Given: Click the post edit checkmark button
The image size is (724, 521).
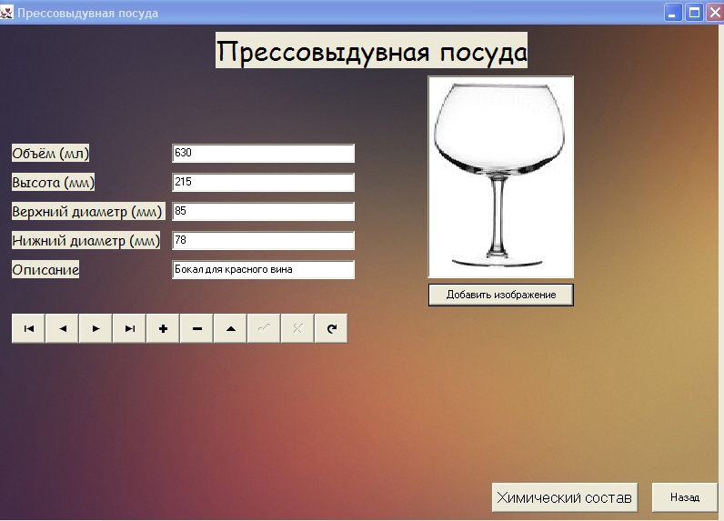Looking at the screenshot, I should pyautogui.click(x=264, y=328).
